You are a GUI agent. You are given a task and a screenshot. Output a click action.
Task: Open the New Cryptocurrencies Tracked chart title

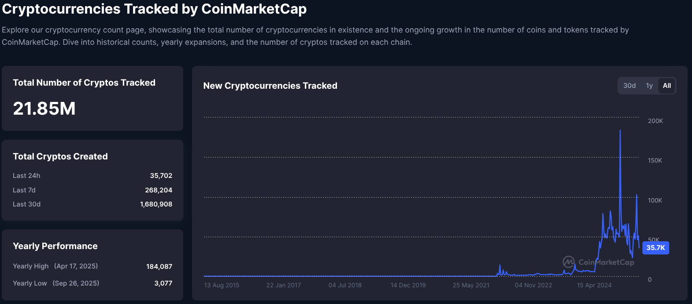270,86
